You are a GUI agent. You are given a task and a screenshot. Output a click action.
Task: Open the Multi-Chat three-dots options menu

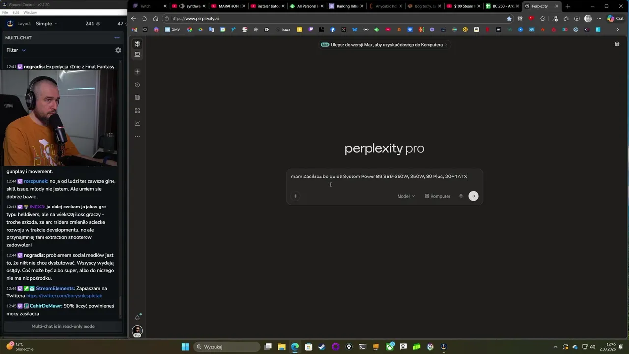pos(117,38)
